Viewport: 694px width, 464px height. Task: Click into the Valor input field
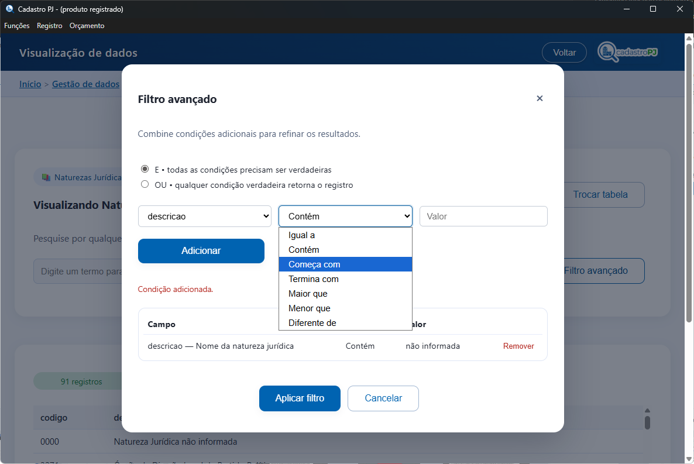point(483,216)
